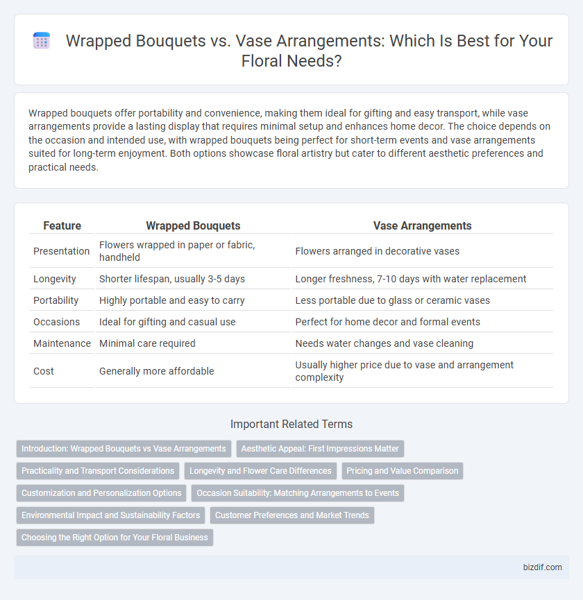583x600 pixels.
Task: Click Customer Preferences and Market Trends tag
Action: coord(292,515)
